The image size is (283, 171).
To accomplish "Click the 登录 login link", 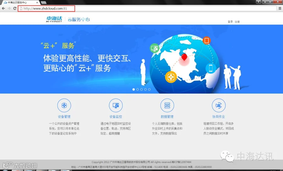I will click(x=230, y=22).
